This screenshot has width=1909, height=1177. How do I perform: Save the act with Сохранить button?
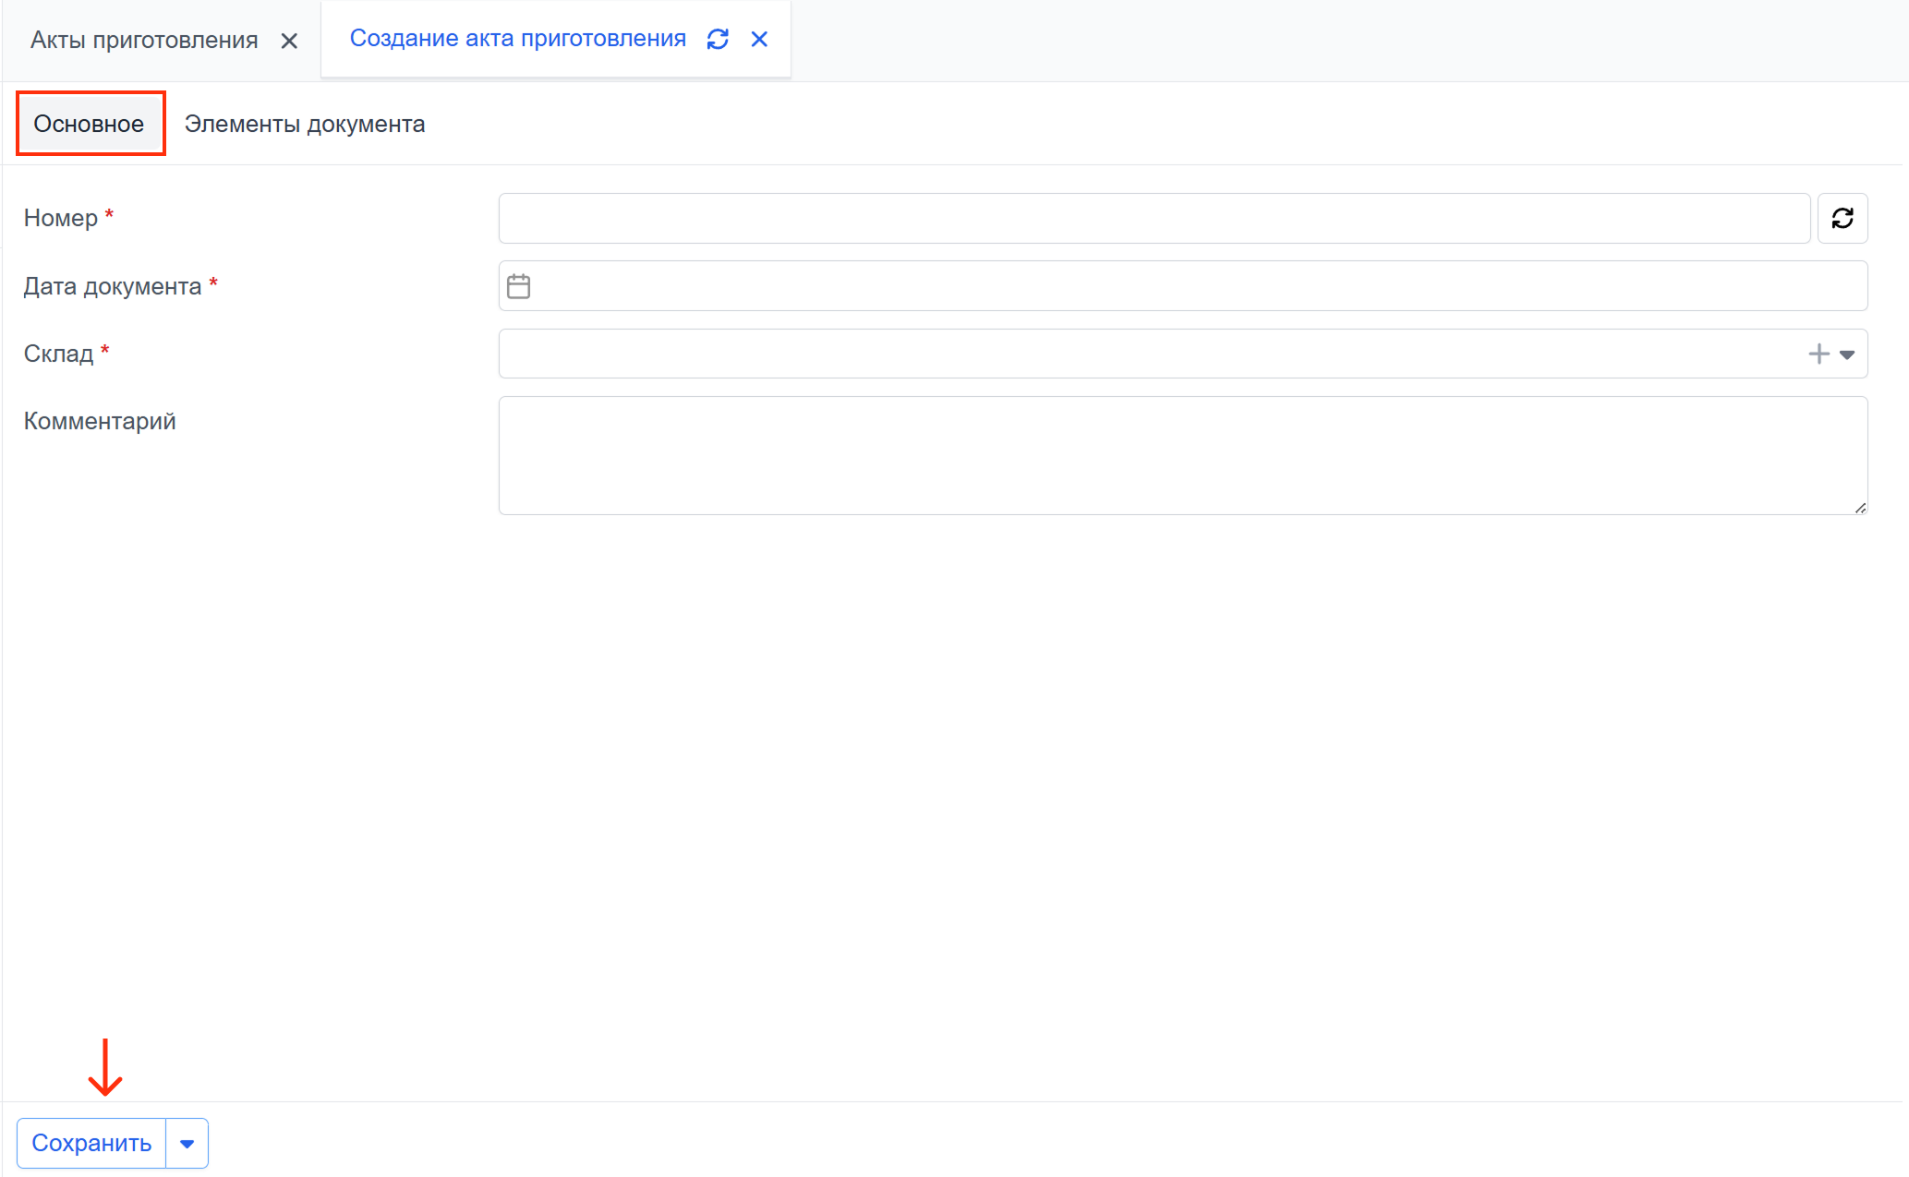[x=91, y=1143]
